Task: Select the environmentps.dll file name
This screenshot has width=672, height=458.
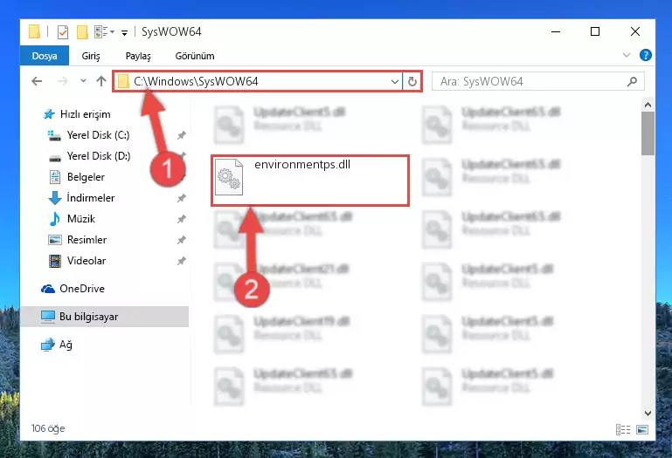Action: pyautogui.click(x=302, y=165)
